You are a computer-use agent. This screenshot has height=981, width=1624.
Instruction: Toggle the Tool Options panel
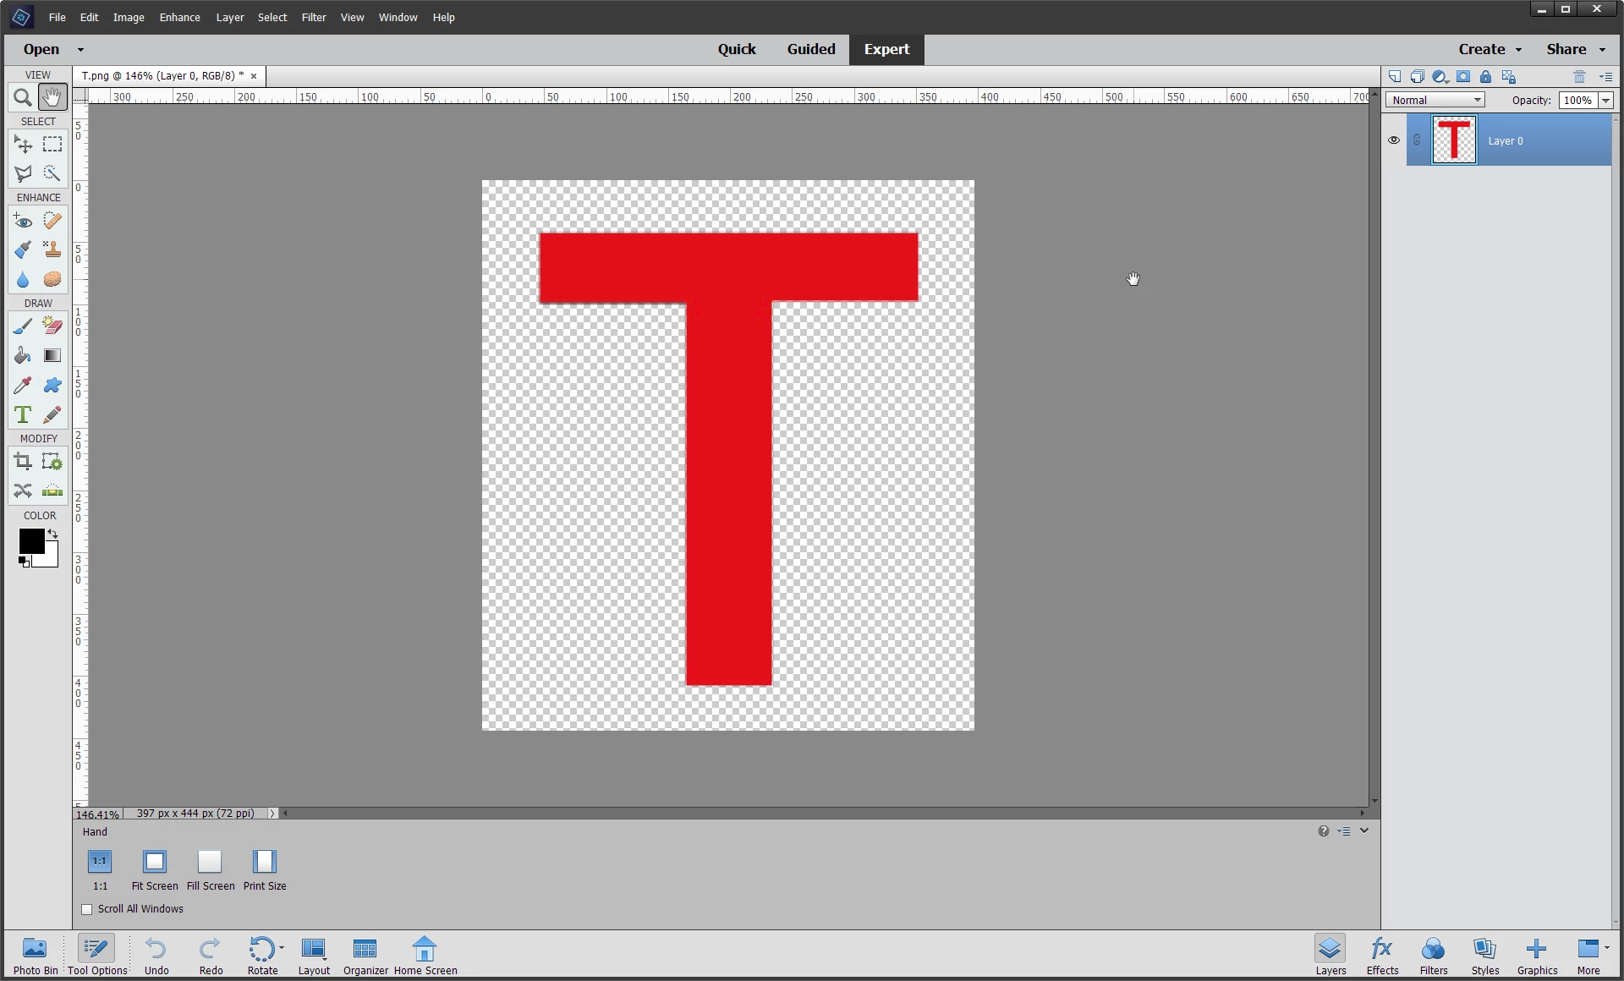[x=96, y=956]
